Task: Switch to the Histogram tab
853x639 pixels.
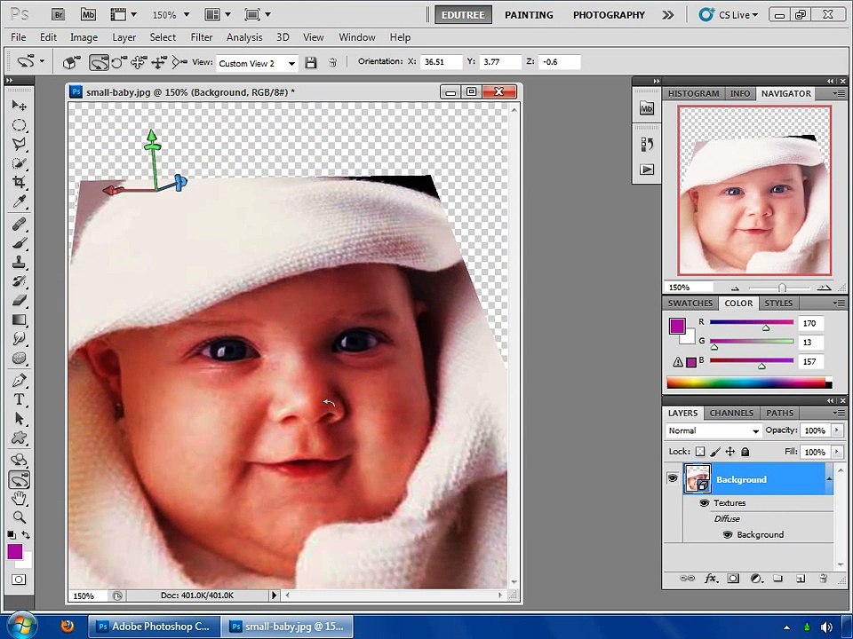Action: [693, 93]
